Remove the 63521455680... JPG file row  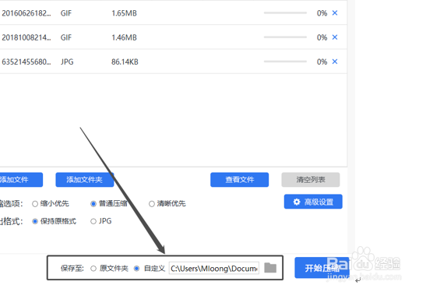(335, 62)
